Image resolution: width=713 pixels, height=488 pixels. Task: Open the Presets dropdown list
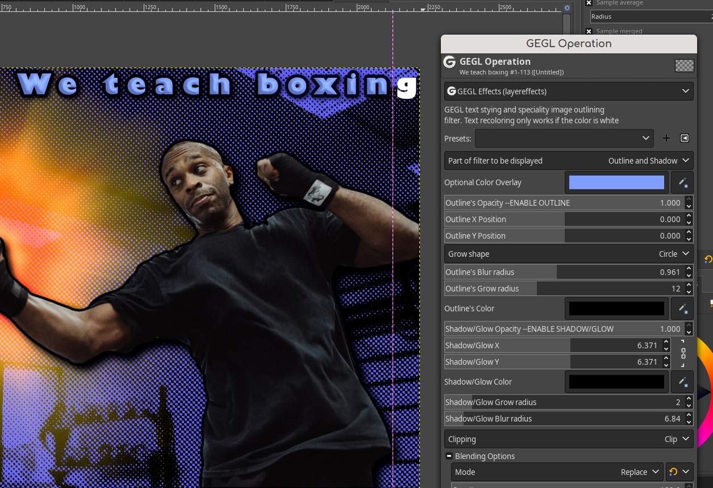click(x=564, y=138)
